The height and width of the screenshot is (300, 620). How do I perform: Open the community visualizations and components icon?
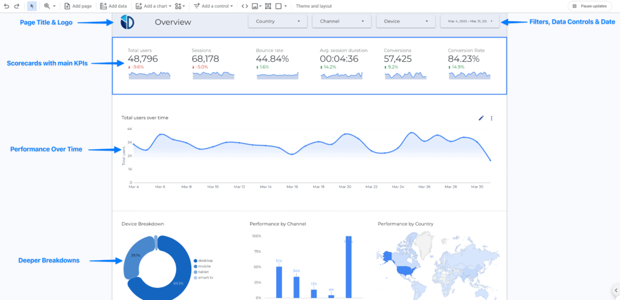point(179,5)
